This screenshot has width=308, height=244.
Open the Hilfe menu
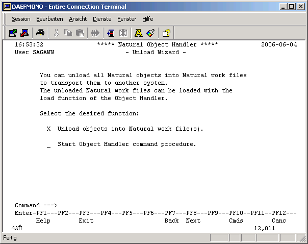pos(148,19)
